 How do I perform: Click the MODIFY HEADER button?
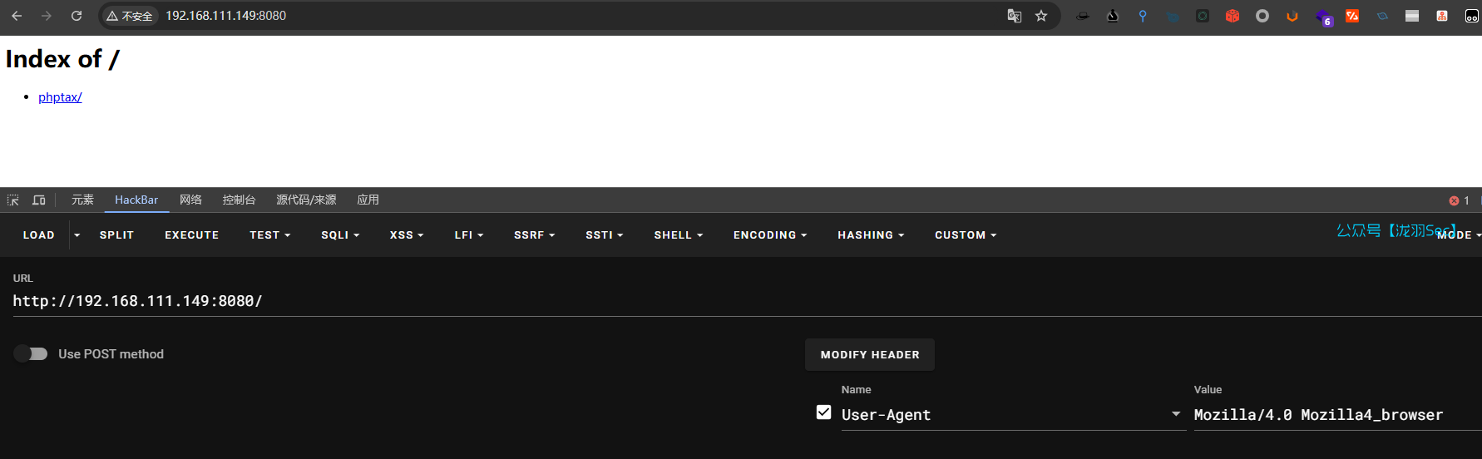coord(869,355)
